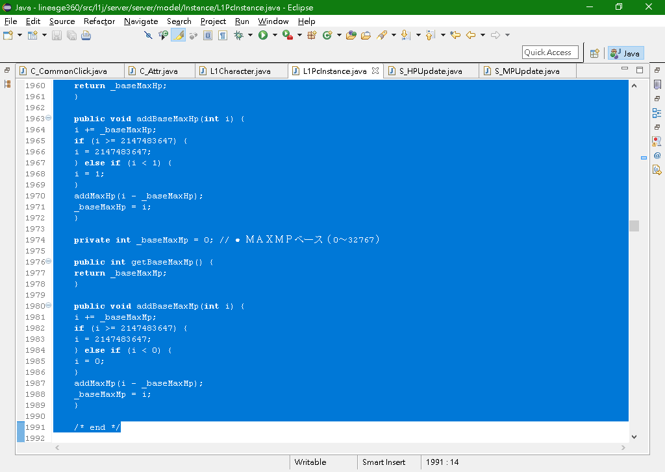The height and width of the screenshot is (472, 665).
Task: Switch to S_HPUpdate.java tab
Action: 431,71
